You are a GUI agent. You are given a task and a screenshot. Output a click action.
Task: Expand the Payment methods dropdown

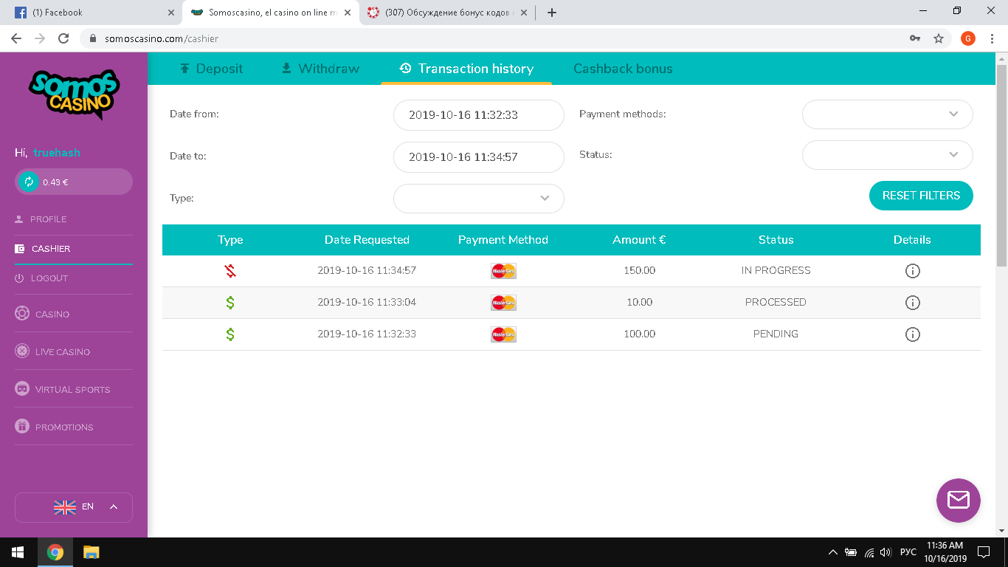888,114
